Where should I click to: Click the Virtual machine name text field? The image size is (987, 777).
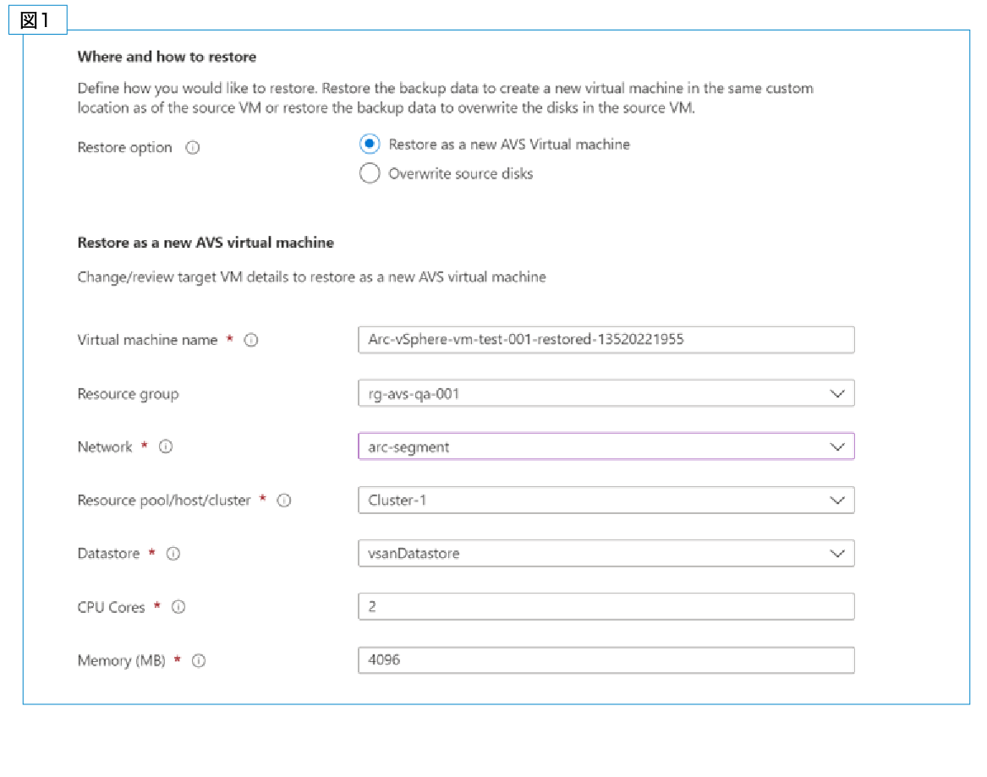coord(606,340)
